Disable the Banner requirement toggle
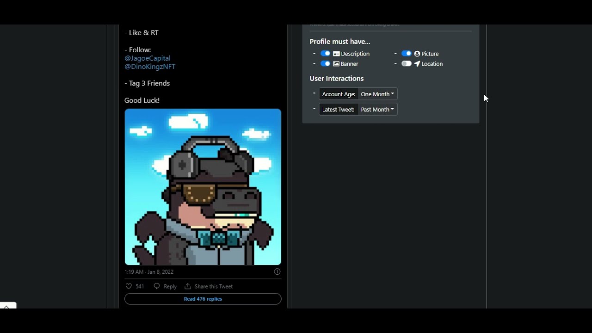Viewport: 592px width, 333px height. click(x=325, y=64)
